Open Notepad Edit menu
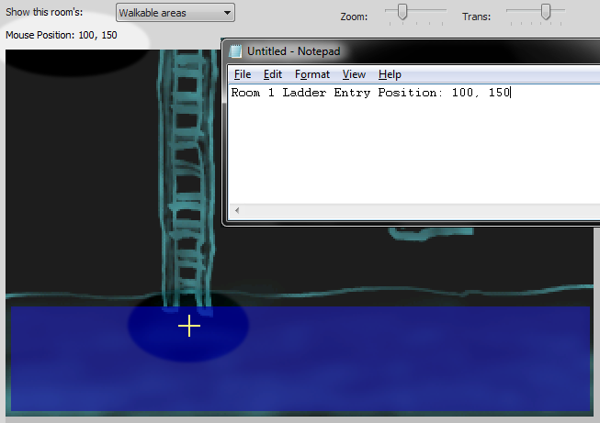Image resolution: width=600 pixels, height=423 pixels. coord(273,74)
